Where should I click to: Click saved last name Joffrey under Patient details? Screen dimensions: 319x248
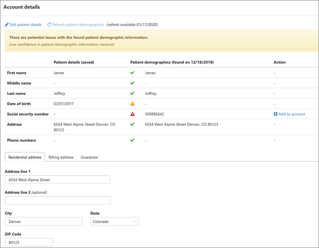tap(59, 93)
